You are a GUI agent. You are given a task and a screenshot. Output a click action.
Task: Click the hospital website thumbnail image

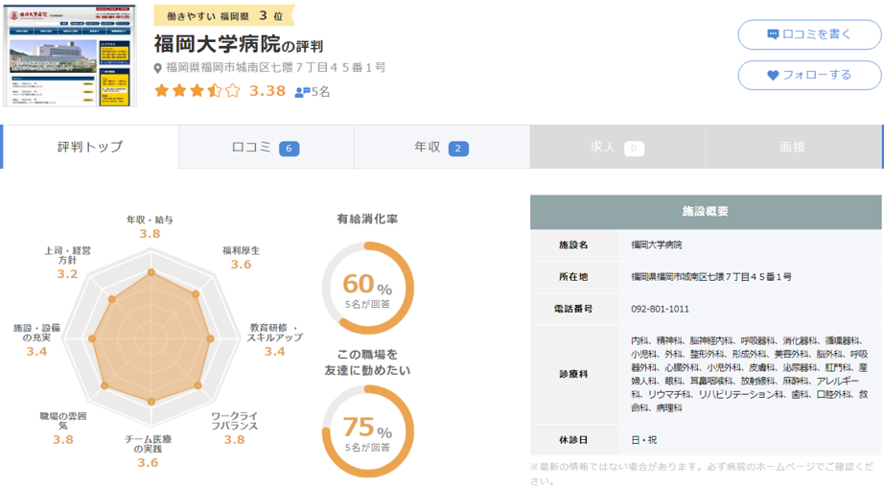[x=70, y=56]
